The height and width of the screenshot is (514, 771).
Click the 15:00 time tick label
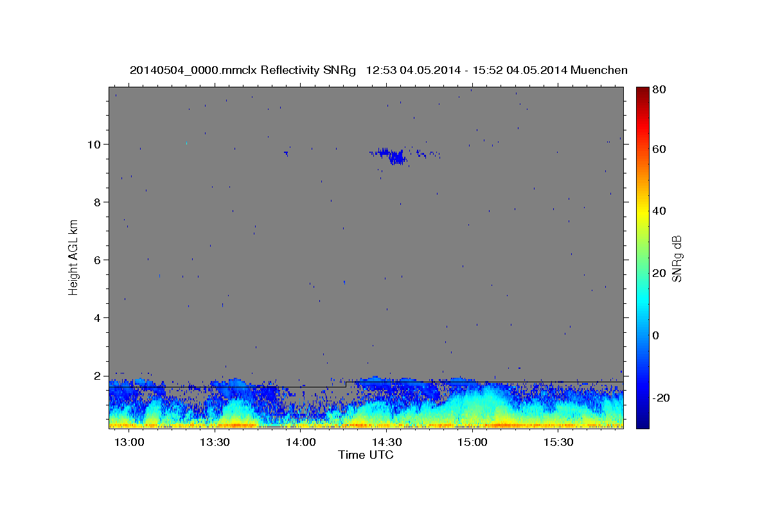point(473,442)
